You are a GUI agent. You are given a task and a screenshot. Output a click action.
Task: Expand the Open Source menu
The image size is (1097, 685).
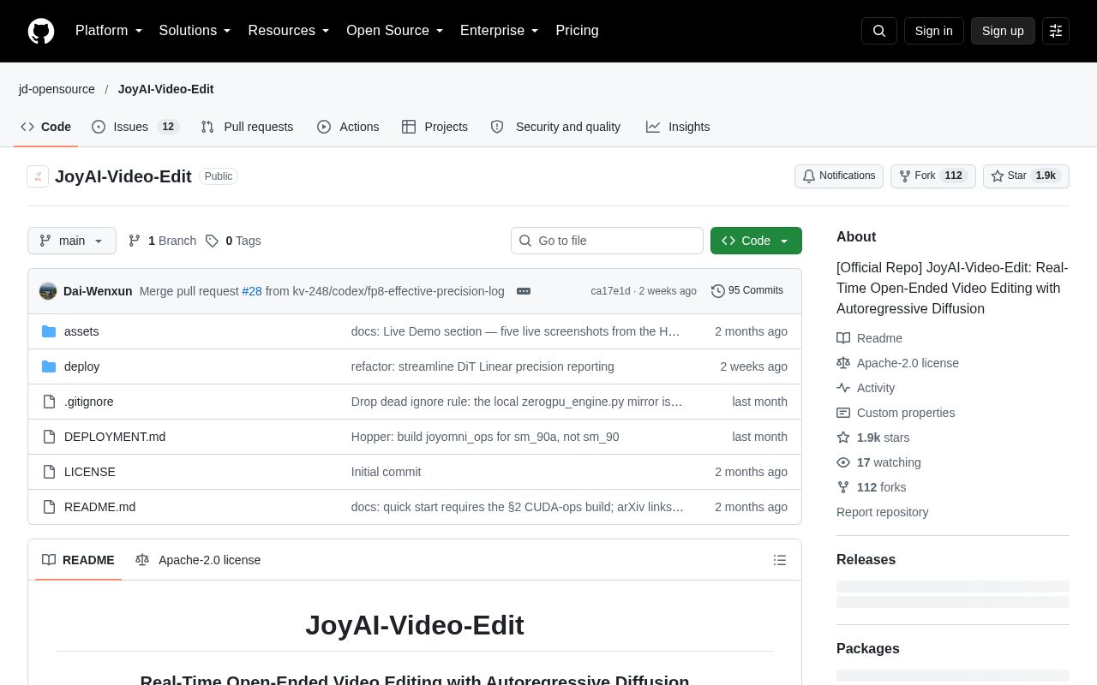tap(395, 31)
